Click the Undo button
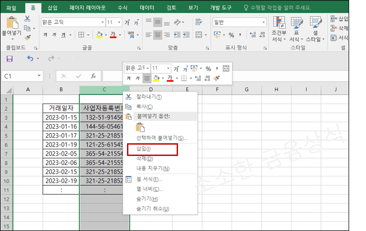This screenshot has width=366, height=231. pyautogui.click(x=30, y=58)
